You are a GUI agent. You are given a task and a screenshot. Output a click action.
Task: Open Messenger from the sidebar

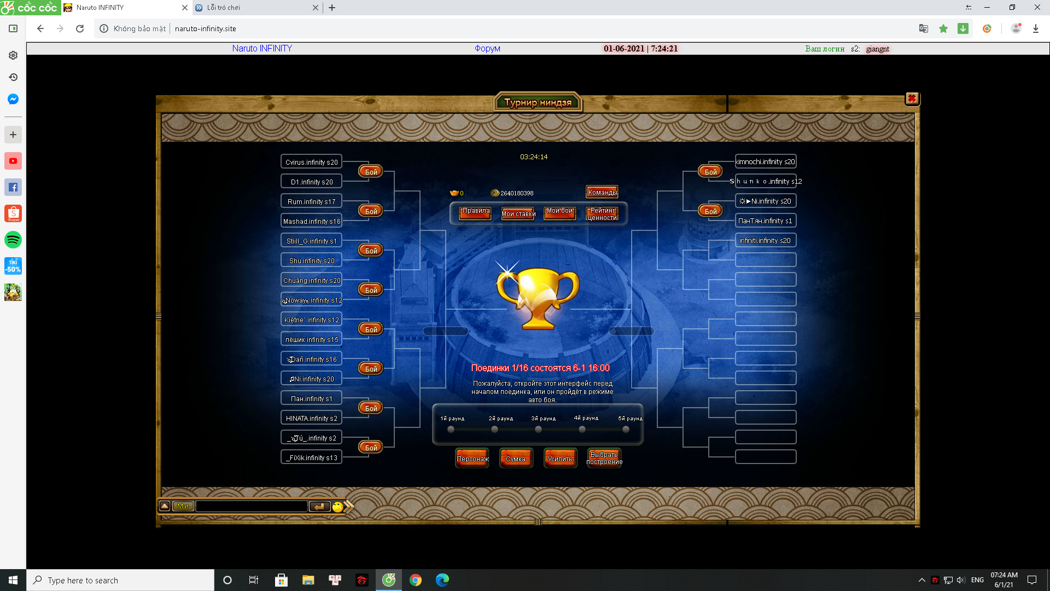click(13, 99)
